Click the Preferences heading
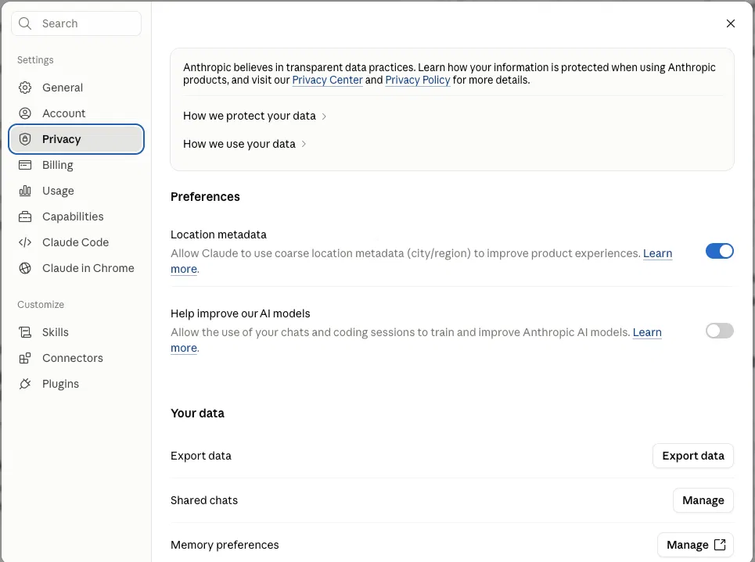 click(205, 197)
